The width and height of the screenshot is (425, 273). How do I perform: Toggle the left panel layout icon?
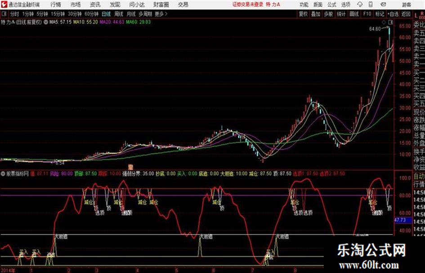click(x=4, y=14)
